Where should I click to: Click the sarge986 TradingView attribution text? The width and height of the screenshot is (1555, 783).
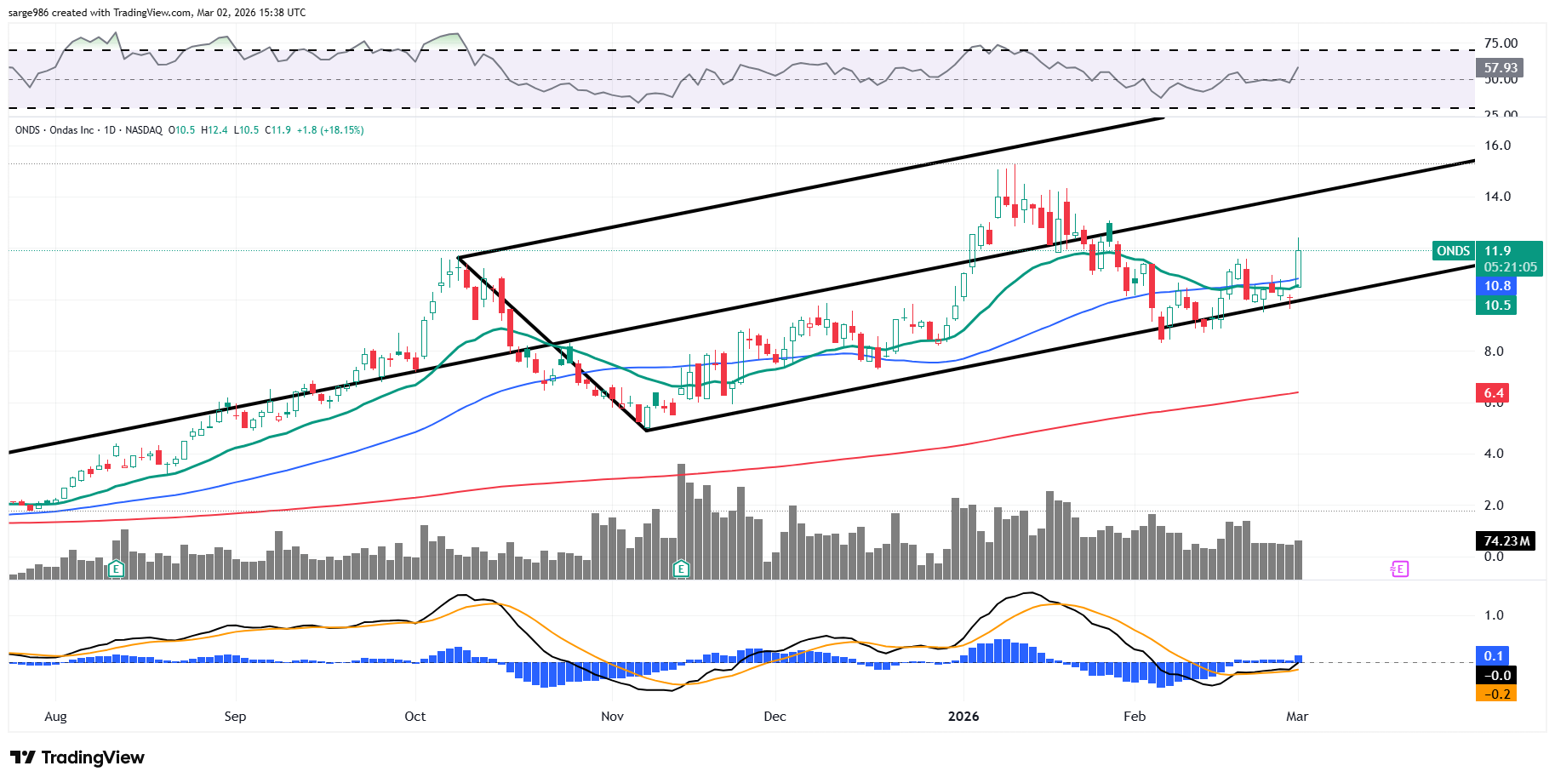(157, 13)
